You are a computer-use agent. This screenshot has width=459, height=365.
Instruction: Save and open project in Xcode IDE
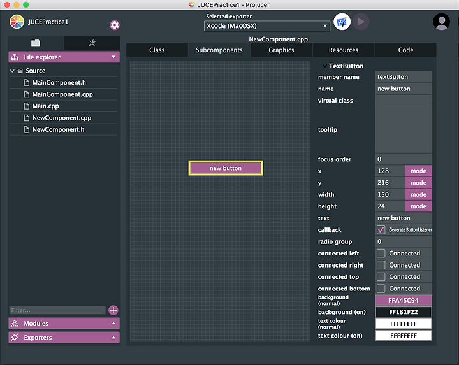(342, 22)
